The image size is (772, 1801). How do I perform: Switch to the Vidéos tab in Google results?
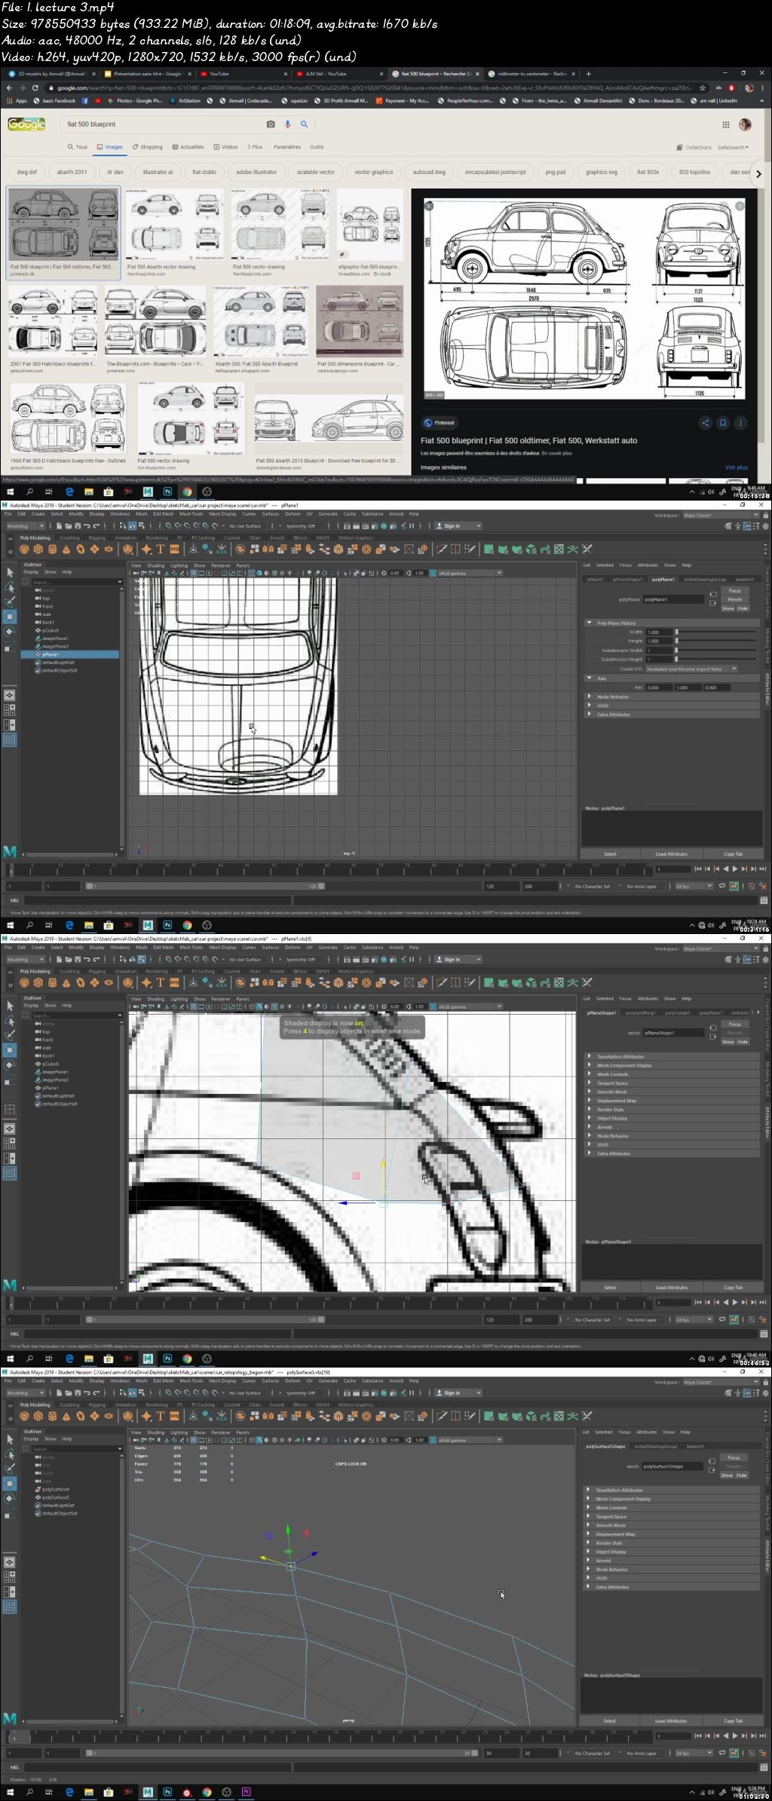coord(226,147)
